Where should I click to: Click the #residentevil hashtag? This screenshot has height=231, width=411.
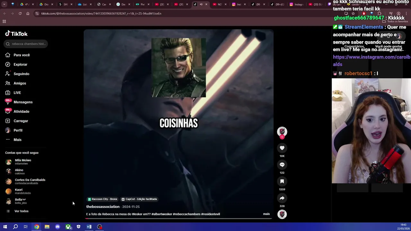point(211,214)
